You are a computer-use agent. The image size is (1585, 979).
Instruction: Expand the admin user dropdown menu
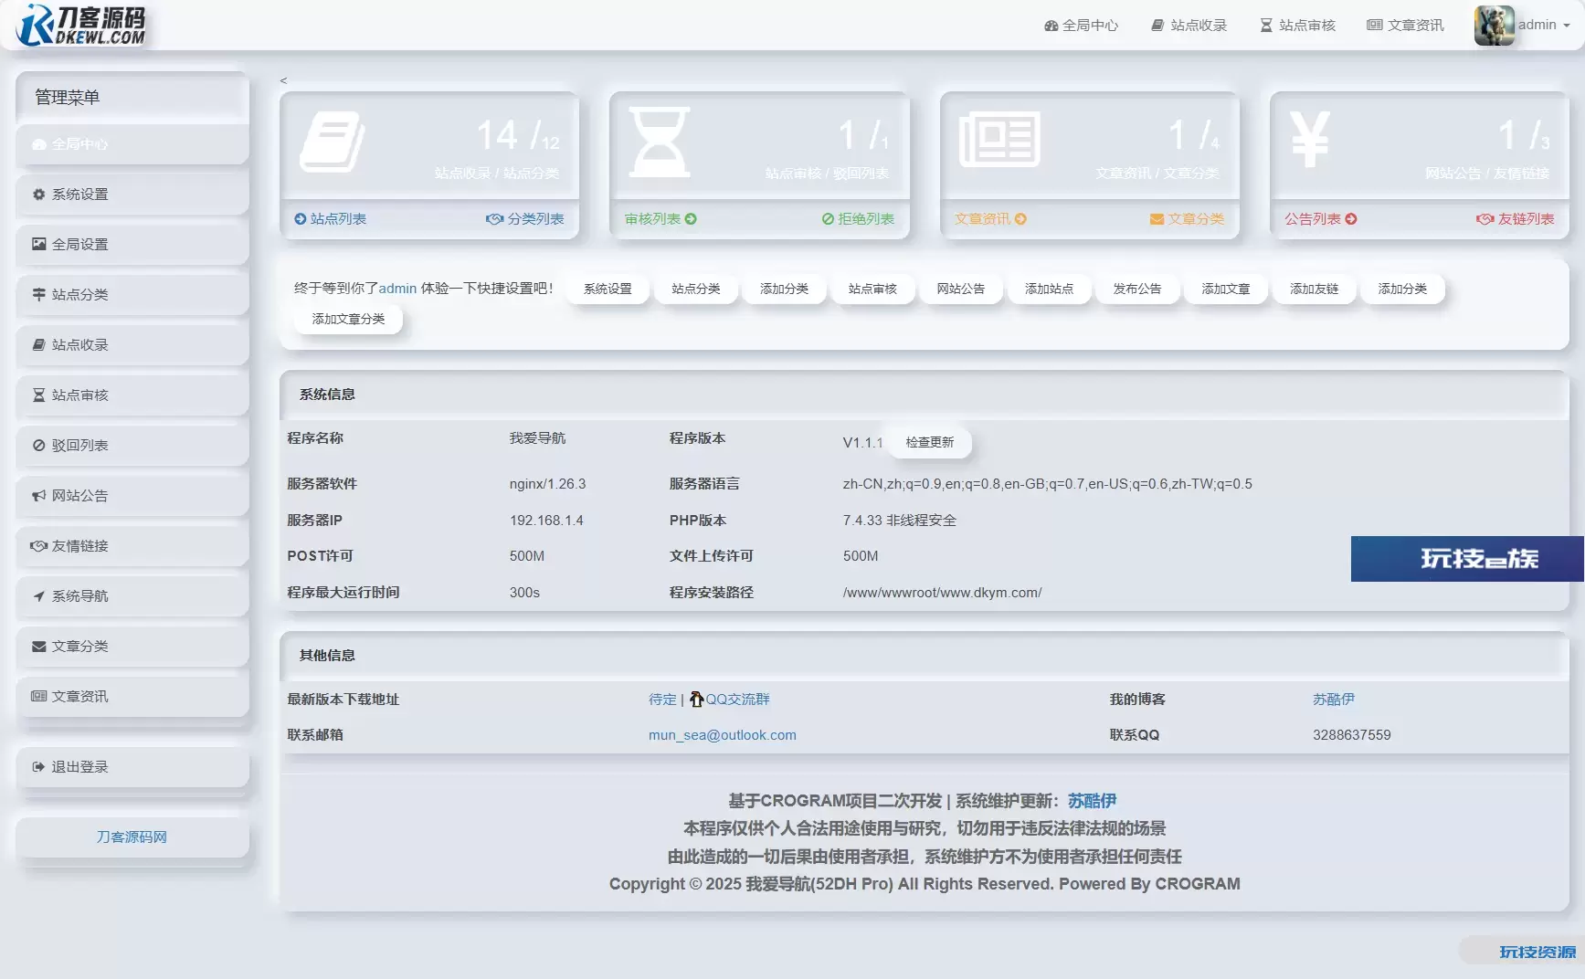coord(1544,25)
